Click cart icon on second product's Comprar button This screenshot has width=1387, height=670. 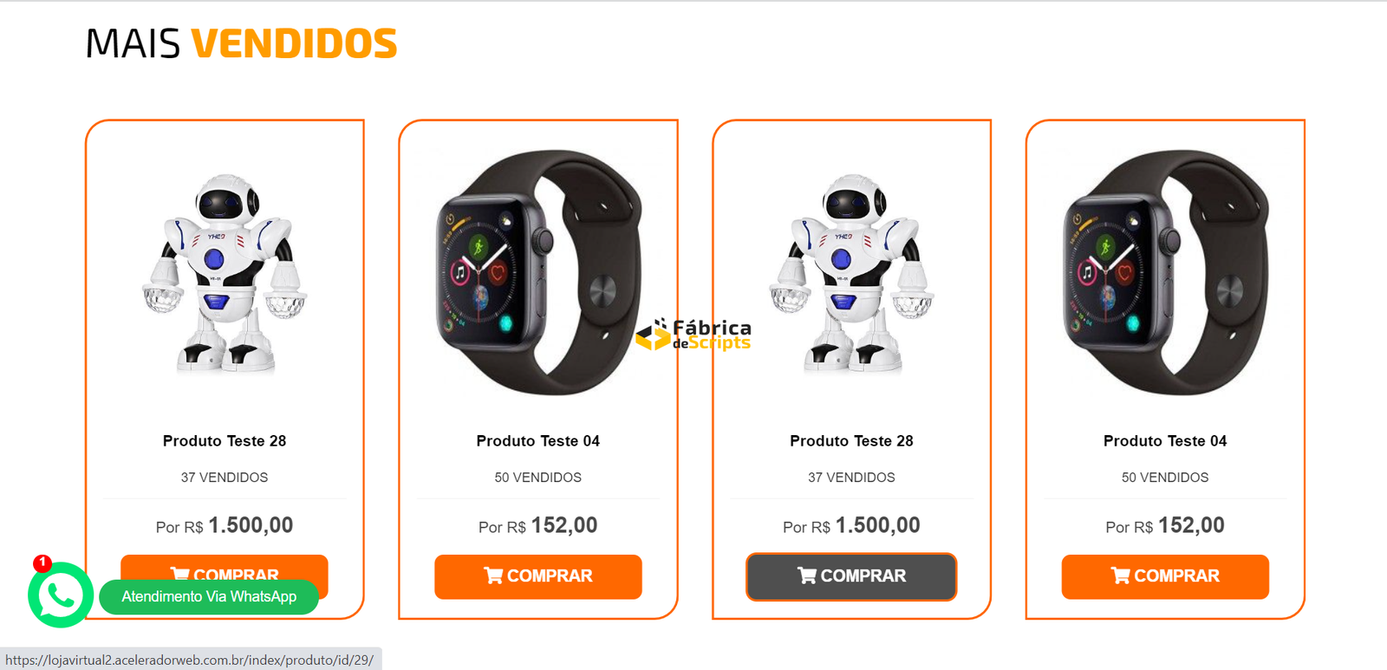[x=493, y=576]
